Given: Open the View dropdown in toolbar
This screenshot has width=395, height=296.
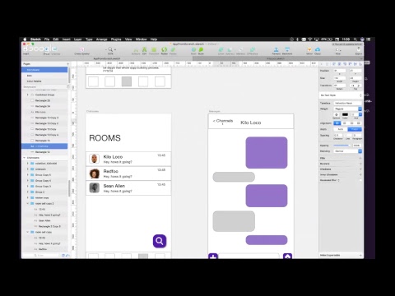Looking at the screenshot, I should pyautogui.click(x=338, y=49).
